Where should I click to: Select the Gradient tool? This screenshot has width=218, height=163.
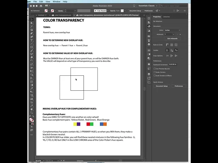(x=32, y=85)
